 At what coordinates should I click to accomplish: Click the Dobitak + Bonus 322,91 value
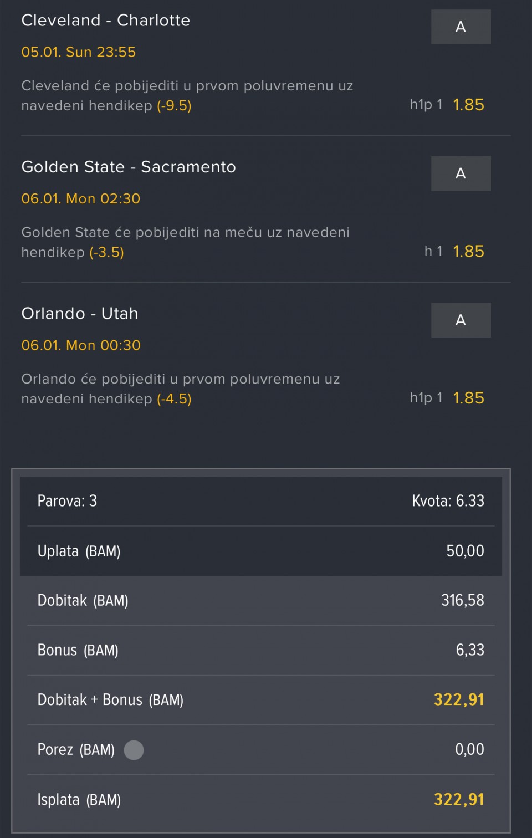click(x=459, y=700)
